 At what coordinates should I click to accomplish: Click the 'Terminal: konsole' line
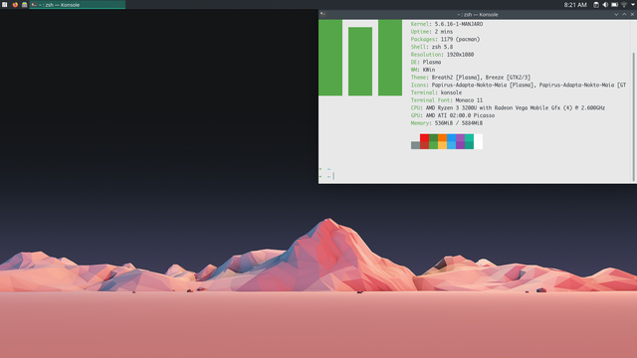tap(436, 92)
